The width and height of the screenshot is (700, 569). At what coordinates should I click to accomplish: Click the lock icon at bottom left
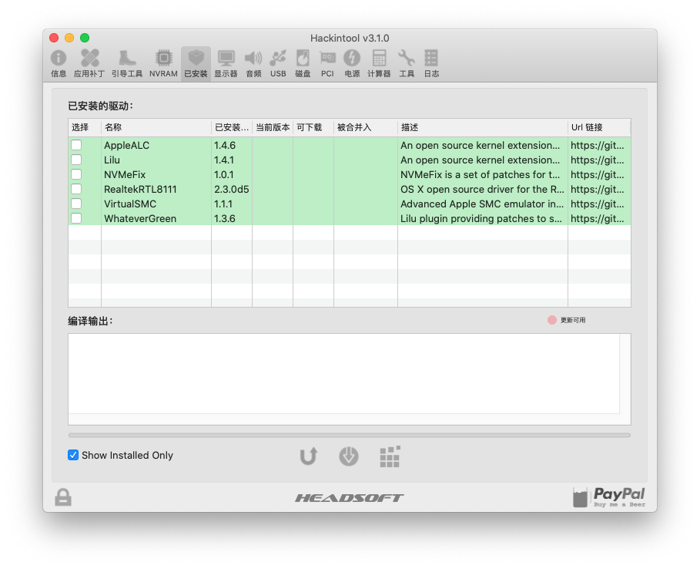tap(63, 497)
